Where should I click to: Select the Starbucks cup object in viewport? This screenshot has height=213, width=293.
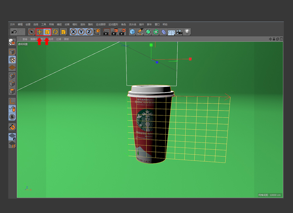[151, 124]
